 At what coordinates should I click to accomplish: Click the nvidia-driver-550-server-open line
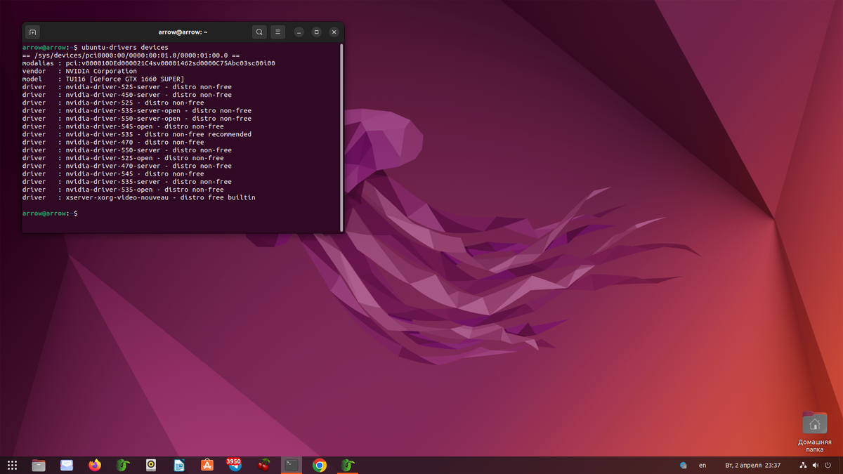click(x=137, y=119)
